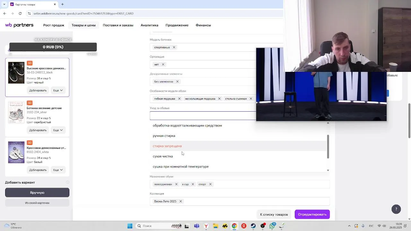Go back in browser

(4, 13)
